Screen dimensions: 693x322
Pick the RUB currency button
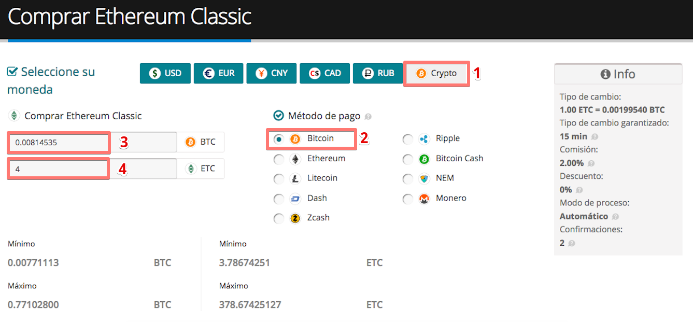[378, 73]
